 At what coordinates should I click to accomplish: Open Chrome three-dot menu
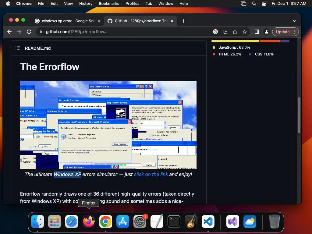pos(295,32)
